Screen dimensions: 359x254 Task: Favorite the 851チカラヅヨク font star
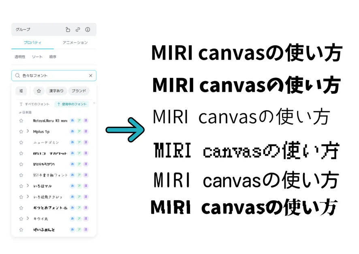pos(21,164)
